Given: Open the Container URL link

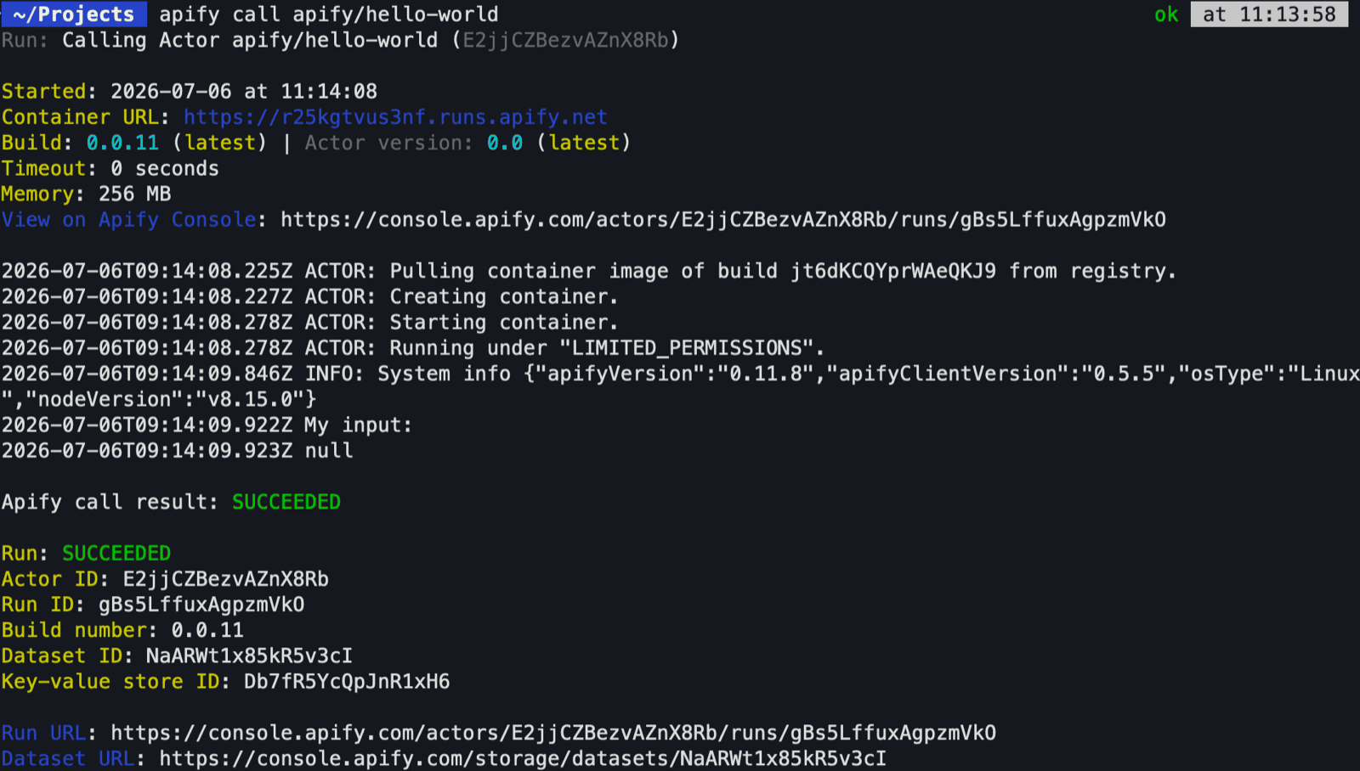Looking at the screenshot, I should coord(395,117).
